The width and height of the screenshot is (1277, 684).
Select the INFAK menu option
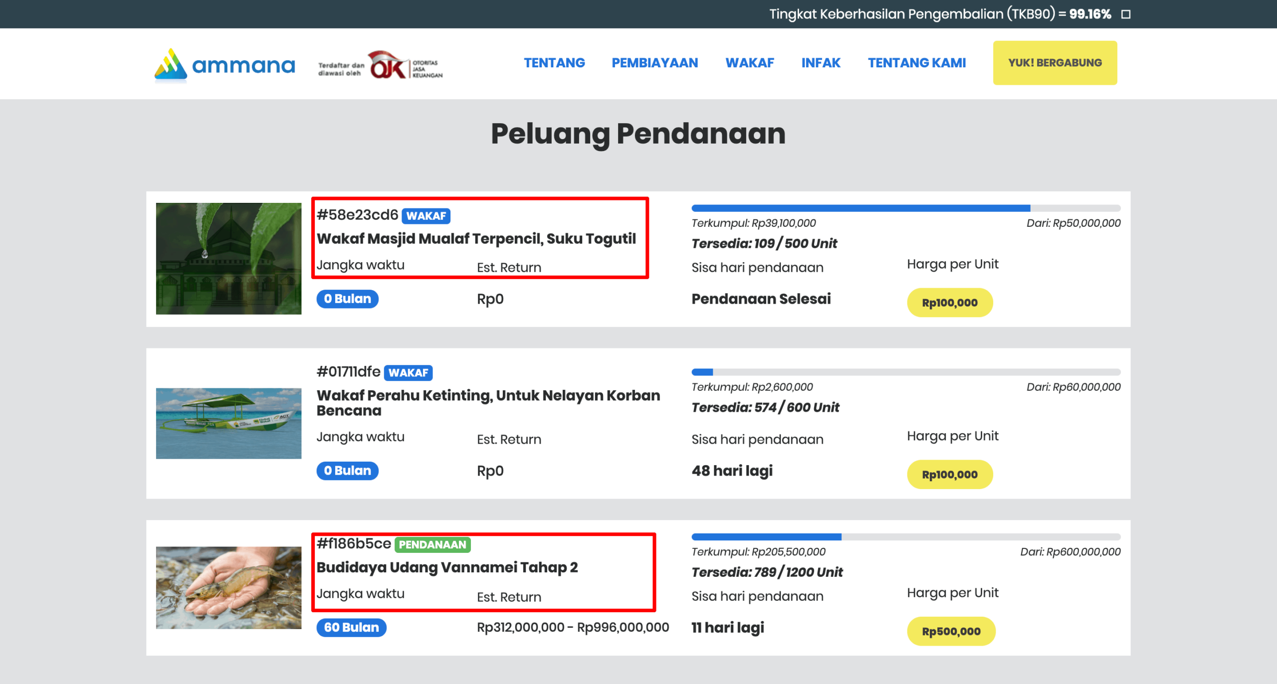[x=821, y=63]
